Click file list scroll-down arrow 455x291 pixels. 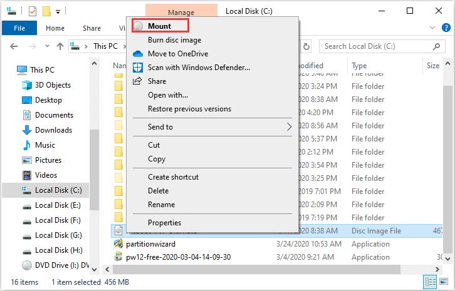(x=447, y=258)
